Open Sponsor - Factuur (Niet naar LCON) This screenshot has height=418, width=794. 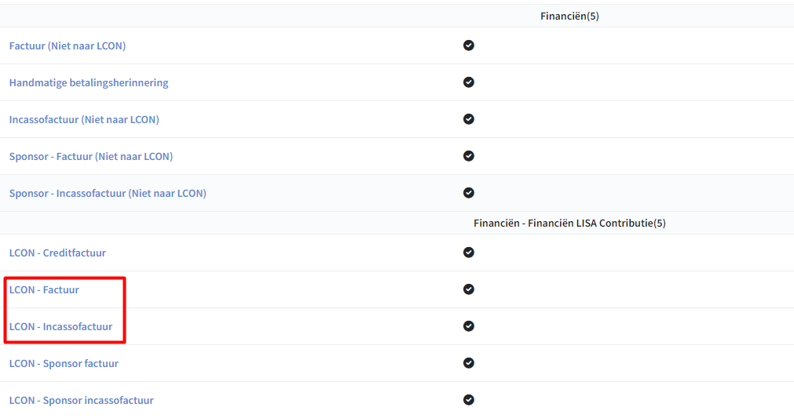[x=91, y=157]
